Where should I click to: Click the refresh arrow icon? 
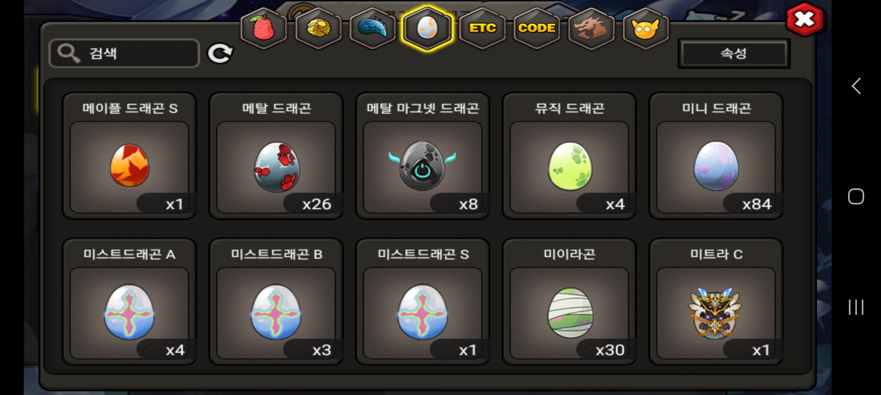pyautogui.click(x=220, y=54)
